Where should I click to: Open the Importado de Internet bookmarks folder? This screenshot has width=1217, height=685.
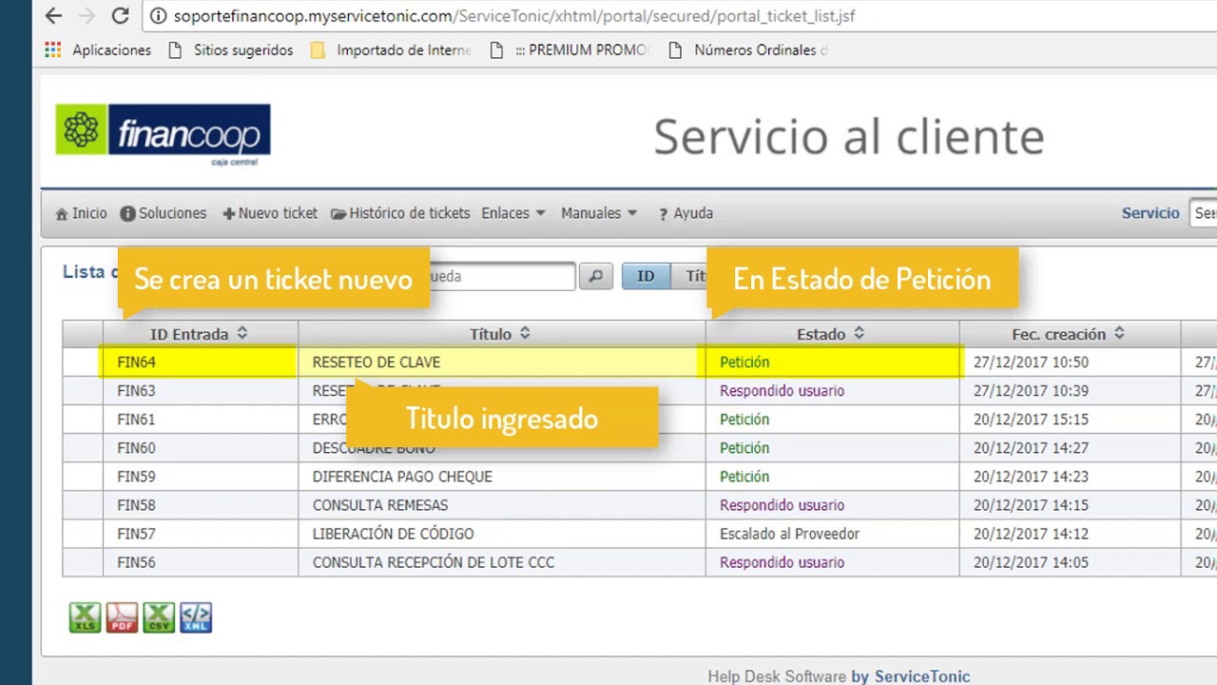click(x=391, y=50)
